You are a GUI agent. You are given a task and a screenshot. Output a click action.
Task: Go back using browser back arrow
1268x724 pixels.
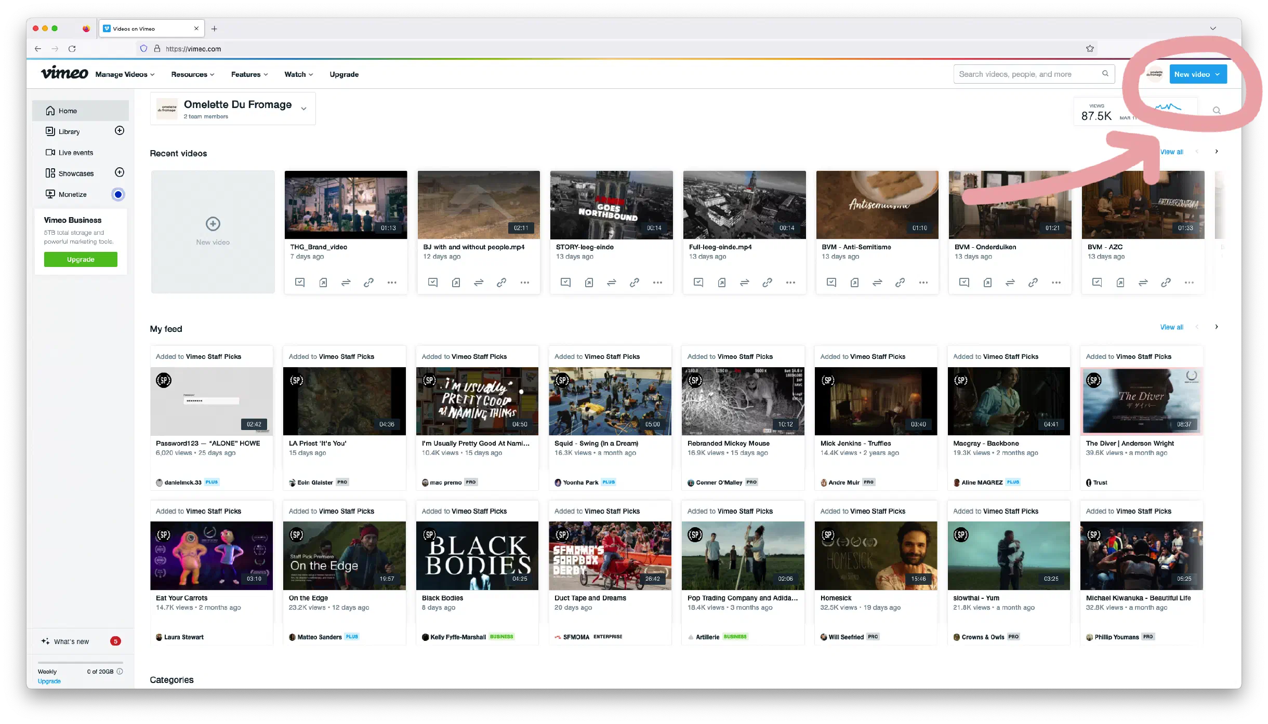38,49
